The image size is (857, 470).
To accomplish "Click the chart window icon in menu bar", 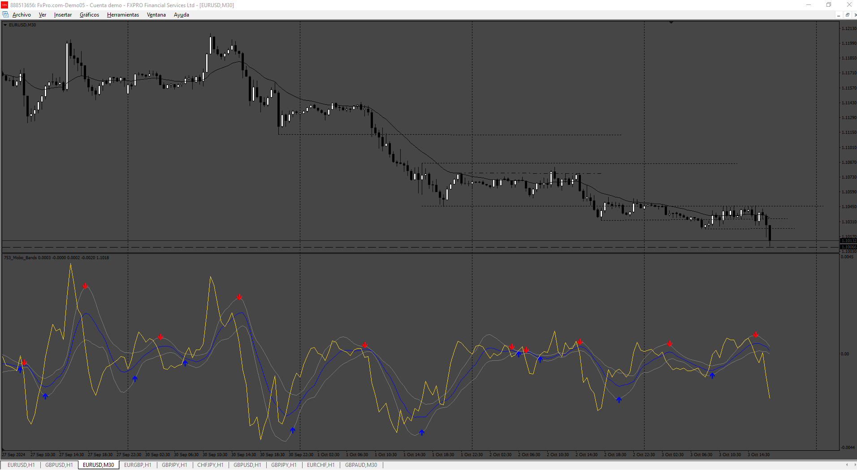I will tap(5, 15).
